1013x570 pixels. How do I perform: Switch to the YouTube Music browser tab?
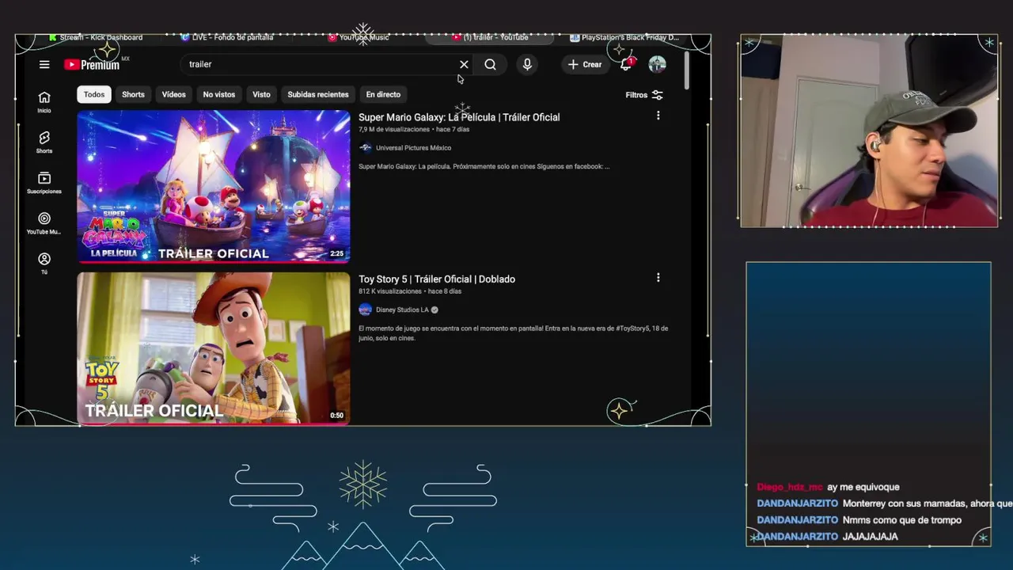click(x=359, y=37)
